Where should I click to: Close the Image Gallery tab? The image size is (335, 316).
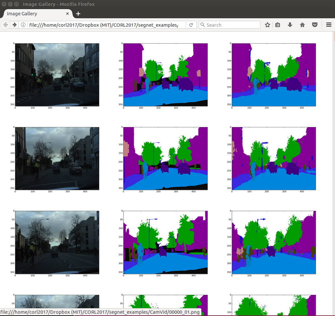67,14
